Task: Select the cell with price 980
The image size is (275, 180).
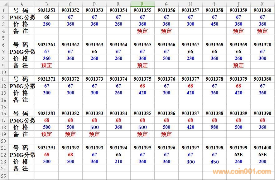Action: (215, 127)
